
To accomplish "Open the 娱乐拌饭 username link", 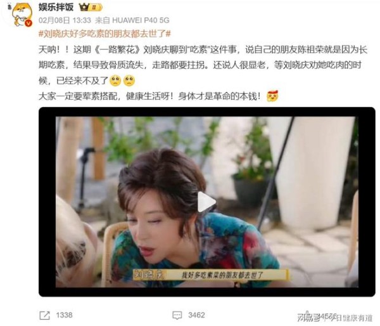I will point(56,7).
